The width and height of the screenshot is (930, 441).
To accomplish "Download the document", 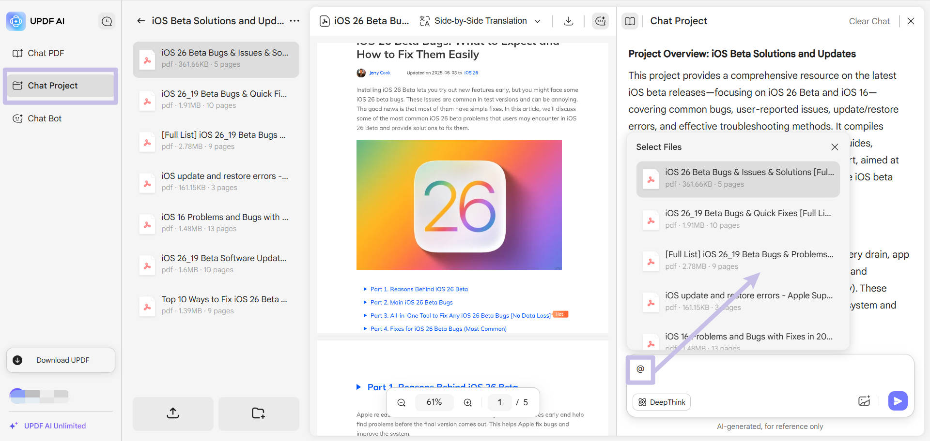I will pos(569,21).
